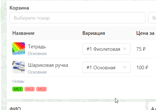Viewport: 156px width, 110px height.
Task: Click the 'ФИО' section heading
Action: [15, 109]
